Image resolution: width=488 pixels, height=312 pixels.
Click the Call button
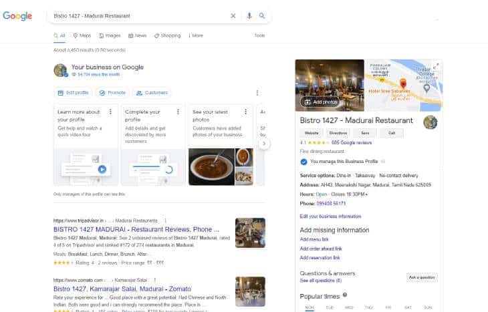tap(392, 133)
